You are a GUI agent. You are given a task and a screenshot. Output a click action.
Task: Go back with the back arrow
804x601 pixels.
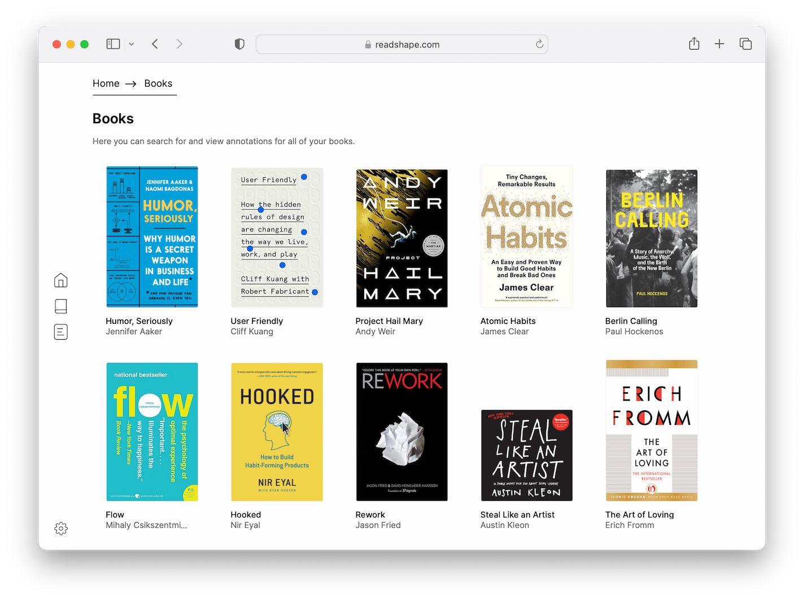point(155,44)
